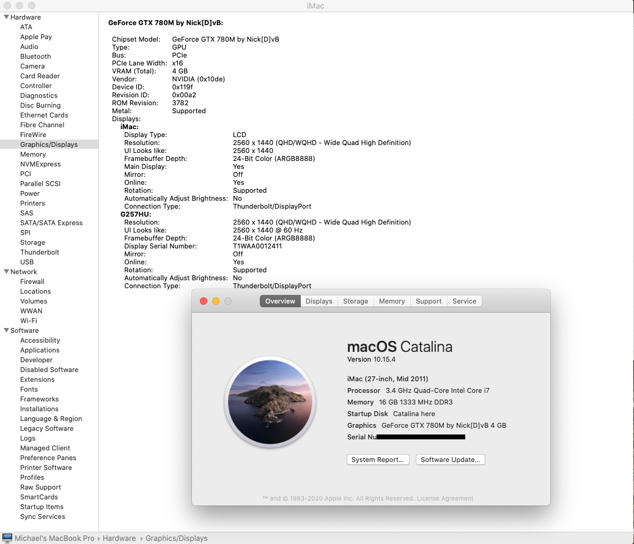Select Thunderbolt in the sidebar
The image size is (634, 544).
click(40, 252)
